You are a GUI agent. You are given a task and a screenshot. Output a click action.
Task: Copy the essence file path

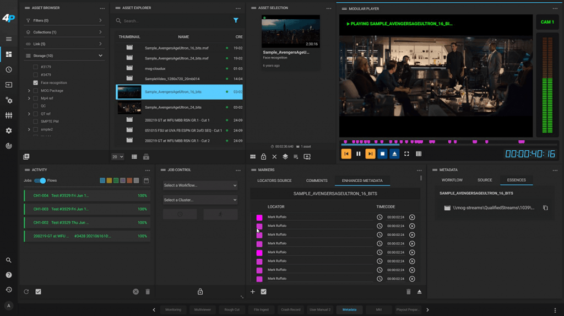pos(545,208)
